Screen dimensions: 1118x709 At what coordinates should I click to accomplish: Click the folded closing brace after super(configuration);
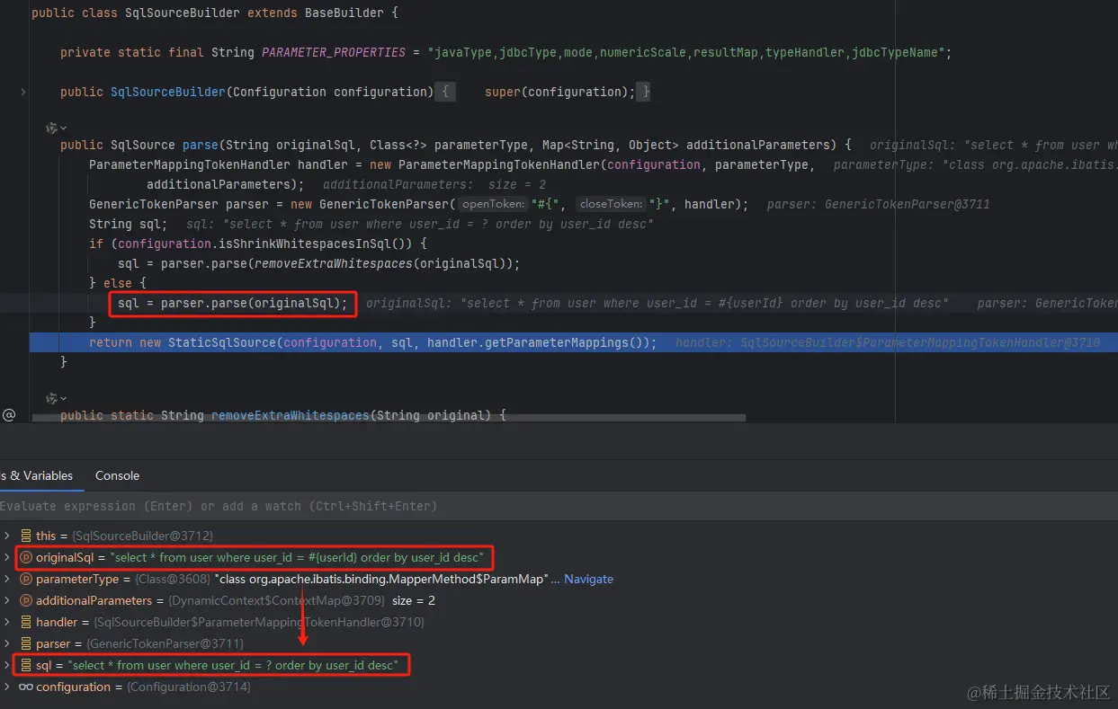(645, 92)
